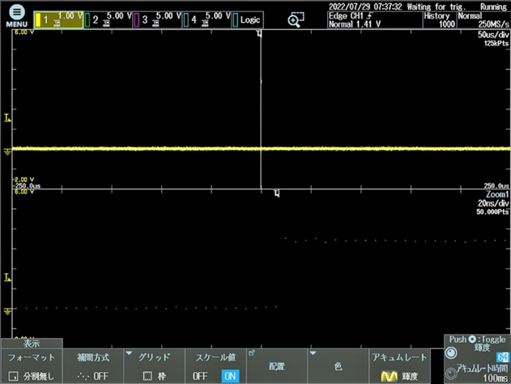Select channel 1 at 1.00 V

[58, 18]
